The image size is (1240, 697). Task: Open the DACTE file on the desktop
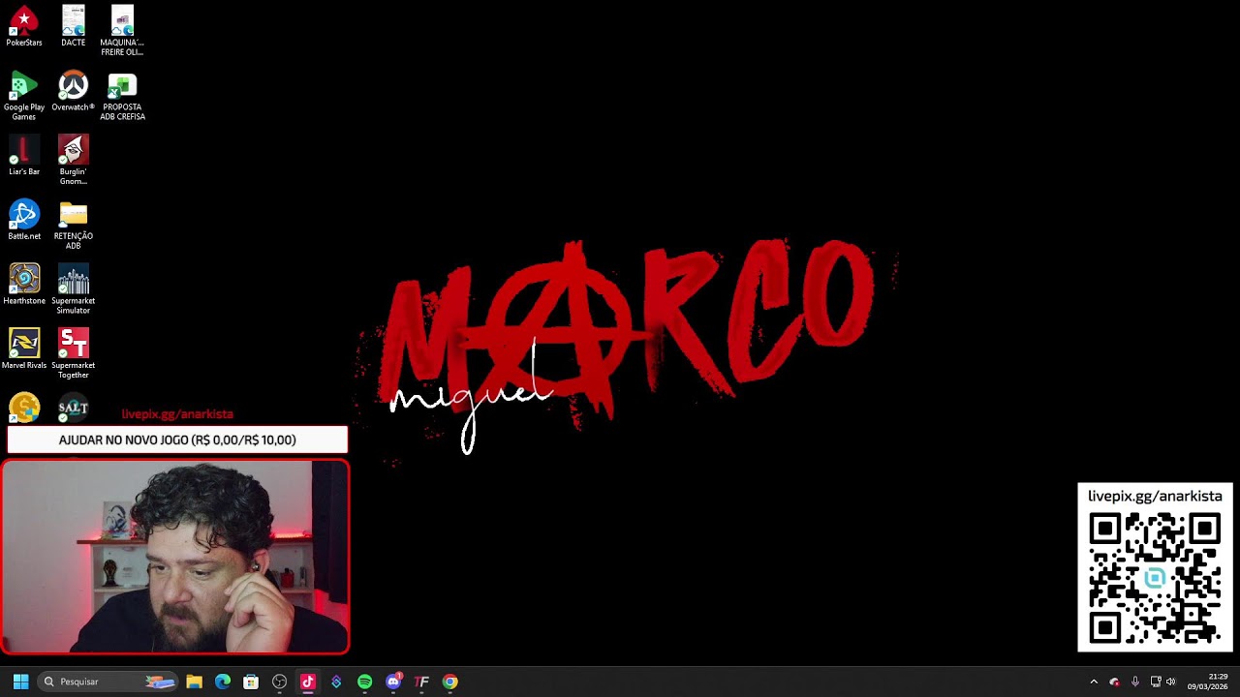(73, 26)
